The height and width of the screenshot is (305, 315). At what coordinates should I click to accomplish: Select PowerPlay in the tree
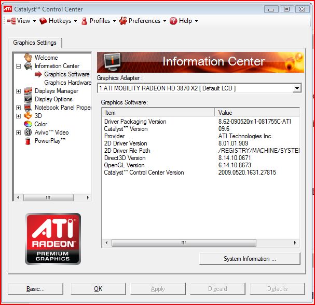[50, 141]
